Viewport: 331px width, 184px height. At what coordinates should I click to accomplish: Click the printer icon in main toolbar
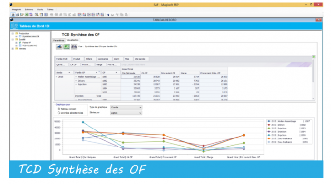(x=17, y=15)
